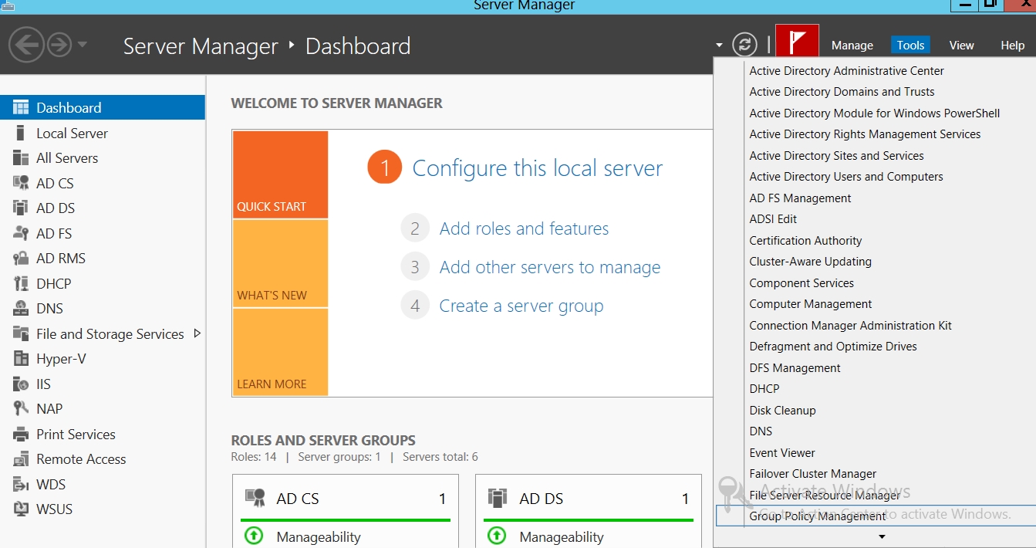1036x548 pixels.
Task: Open the notifications flag icon
Action: (796, 42)
